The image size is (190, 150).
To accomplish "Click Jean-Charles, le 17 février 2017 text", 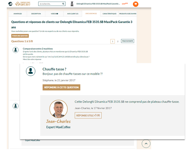I will pos(93,108).
